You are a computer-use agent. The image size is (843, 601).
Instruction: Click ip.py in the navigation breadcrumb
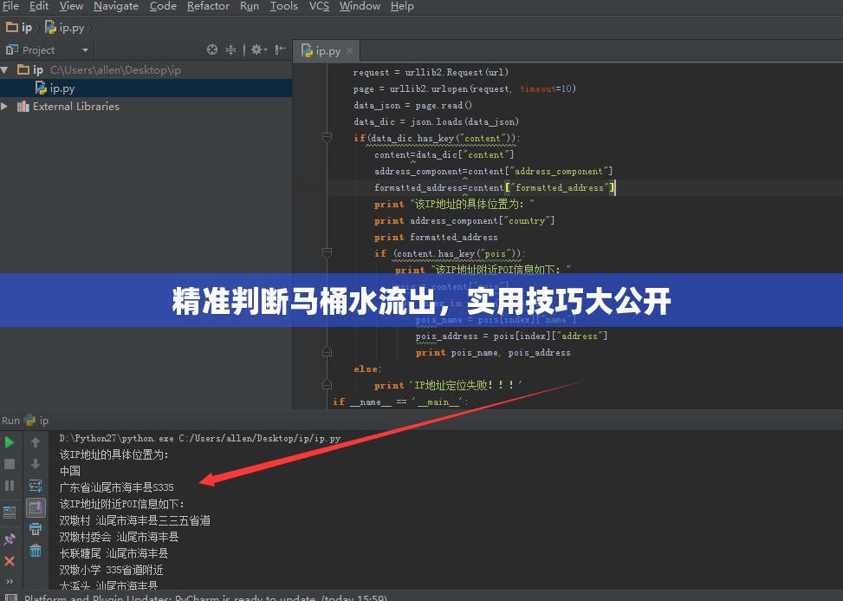(x=64, y=27)
